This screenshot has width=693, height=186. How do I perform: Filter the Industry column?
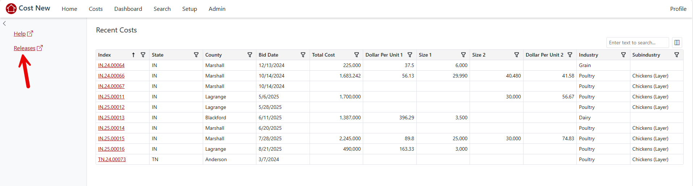click(623, 55)
